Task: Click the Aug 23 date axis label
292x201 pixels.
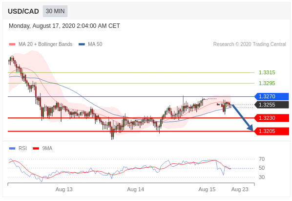Action: [x=240, y=189]
